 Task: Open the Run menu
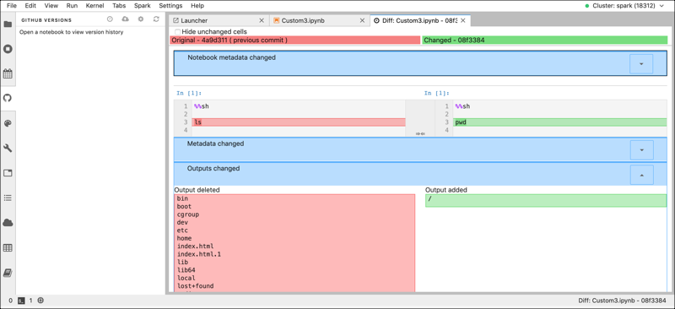pos(72,6)
